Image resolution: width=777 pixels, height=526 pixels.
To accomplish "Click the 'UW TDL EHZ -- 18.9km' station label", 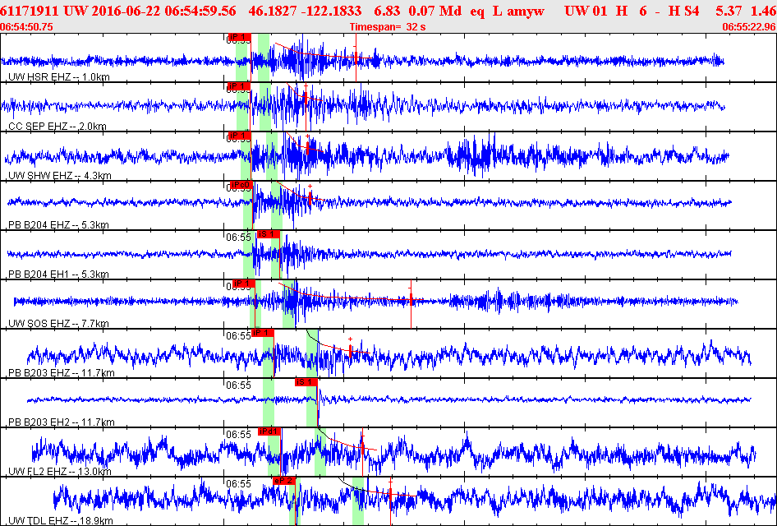I will (x=61, y=520).
